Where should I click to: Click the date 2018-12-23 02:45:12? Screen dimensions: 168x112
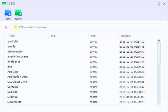tap(132, 57)
